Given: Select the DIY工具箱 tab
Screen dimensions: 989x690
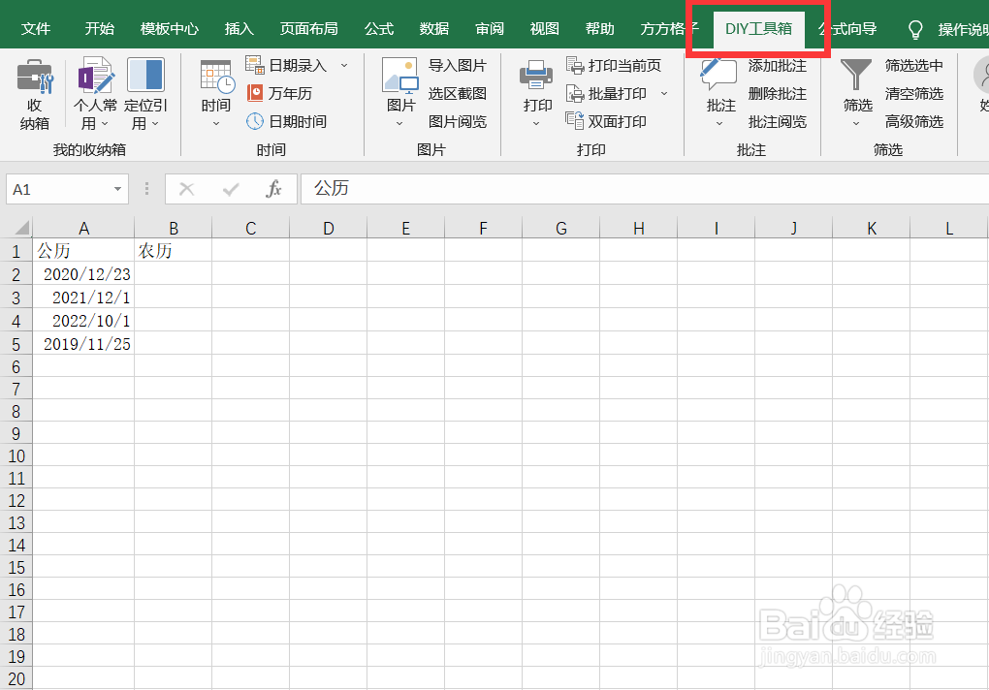Looking at the screenshot, I should pos(759,29).
